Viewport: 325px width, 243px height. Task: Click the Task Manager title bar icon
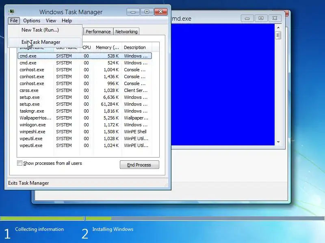tap(11, 12)
